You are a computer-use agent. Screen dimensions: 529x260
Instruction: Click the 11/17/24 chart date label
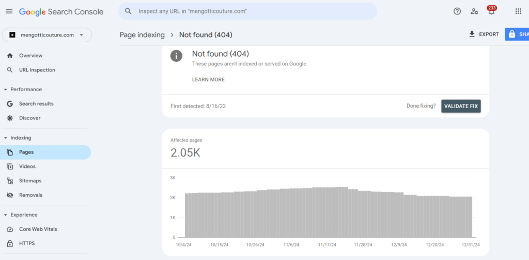pyautogui.click(x=327, y=245)
